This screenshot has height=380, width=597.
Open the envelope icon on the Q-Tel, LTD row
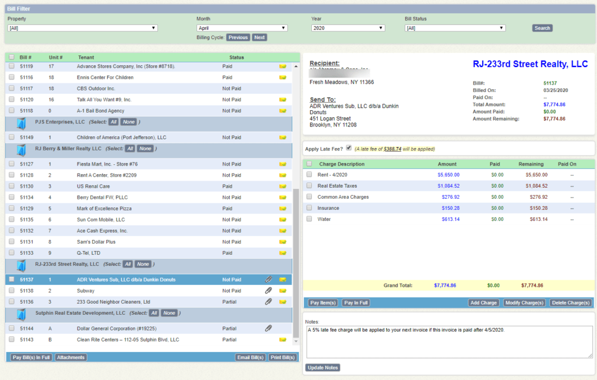click(x=283, y=253)
